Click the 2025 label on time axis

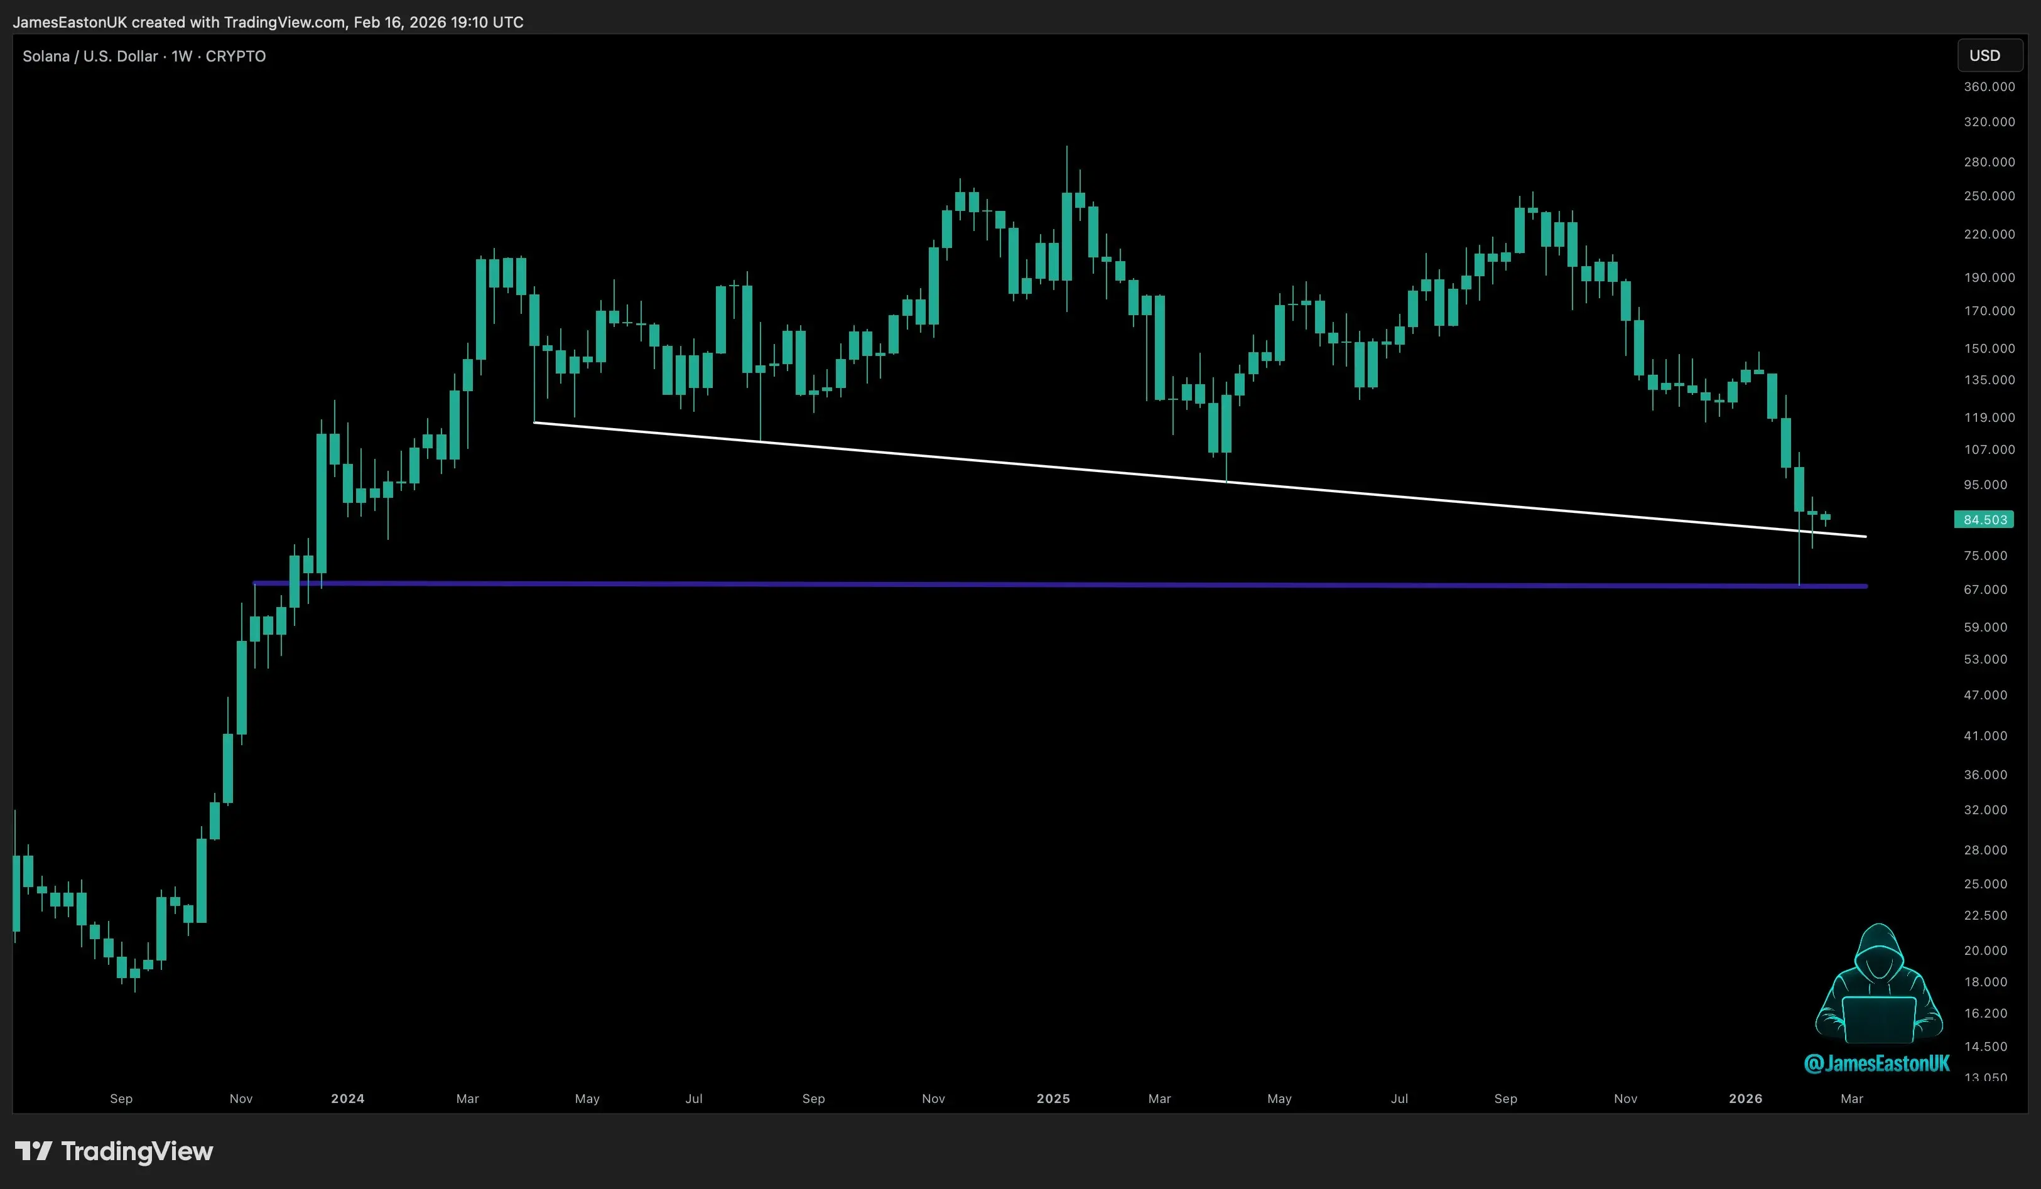pos(1053,1099)
